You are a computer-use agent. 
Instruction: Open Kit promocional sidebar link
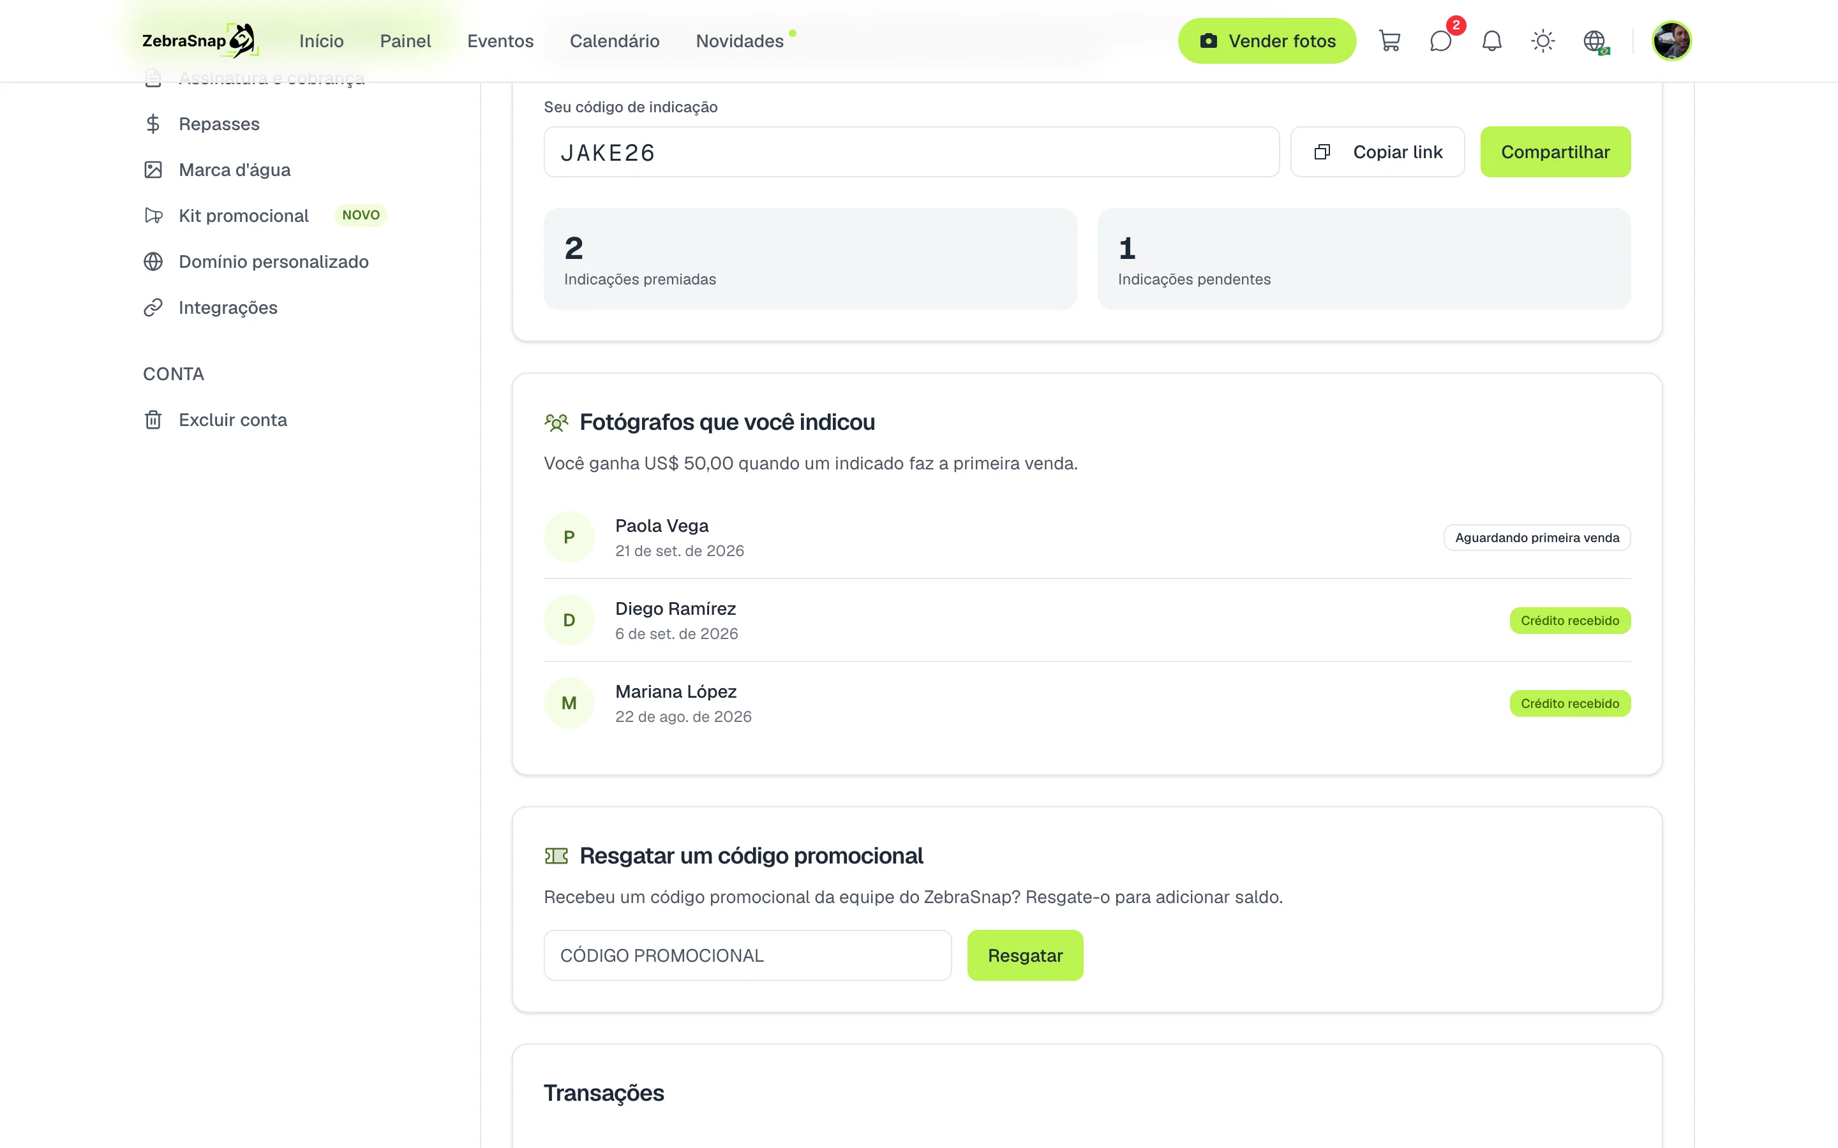pos(243,216)
